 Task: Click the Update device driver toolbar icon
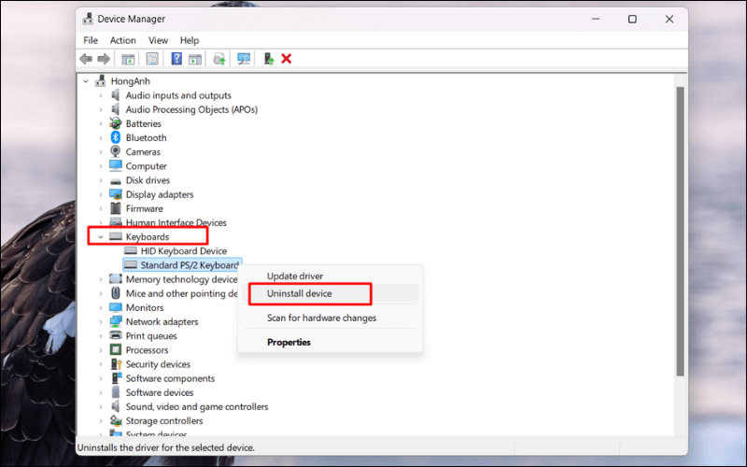pyautogui.click(x=219, y=59)
